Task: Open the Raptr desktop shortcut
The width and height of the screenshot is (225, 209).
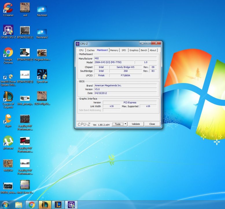Action: coord(8,119)
